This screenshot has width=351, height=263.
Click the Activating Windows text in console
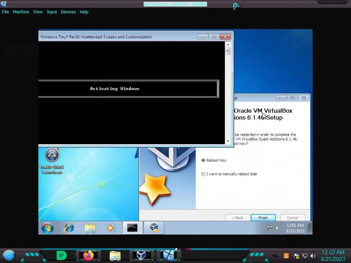click(114, 89)
